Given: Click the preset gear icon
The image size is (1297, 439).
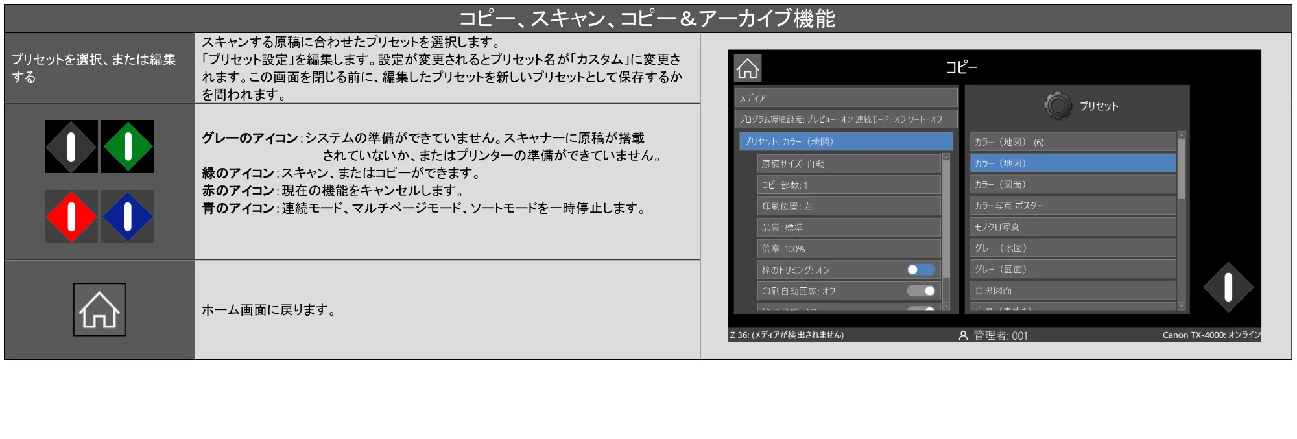Looking at the screenshot, I should tap(1058, 106).
